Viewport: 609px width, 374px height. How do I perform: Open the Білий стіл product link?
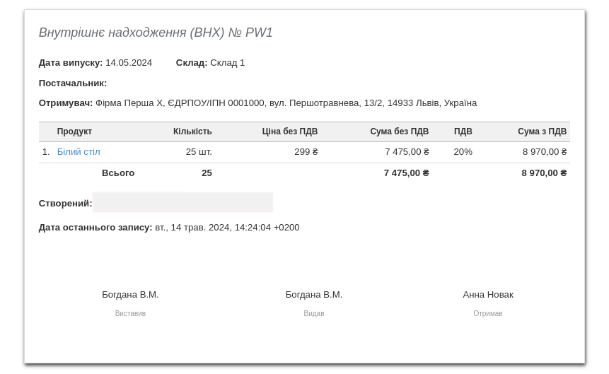tap(79, 152)
